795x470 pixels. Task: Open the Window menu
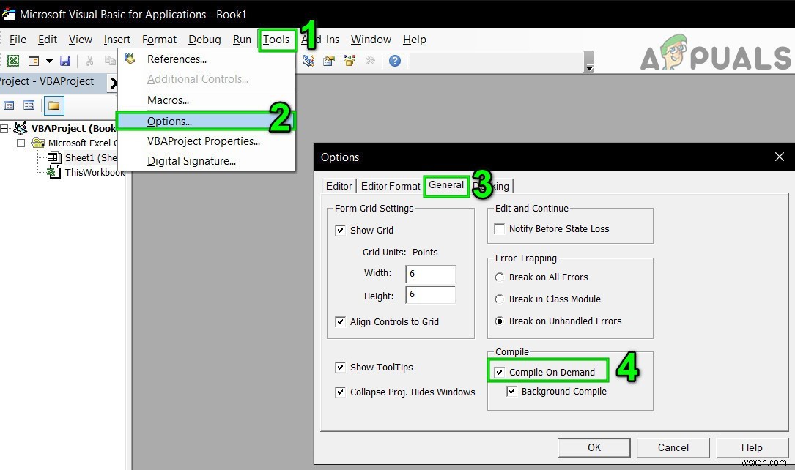click(x=371, y=40)
